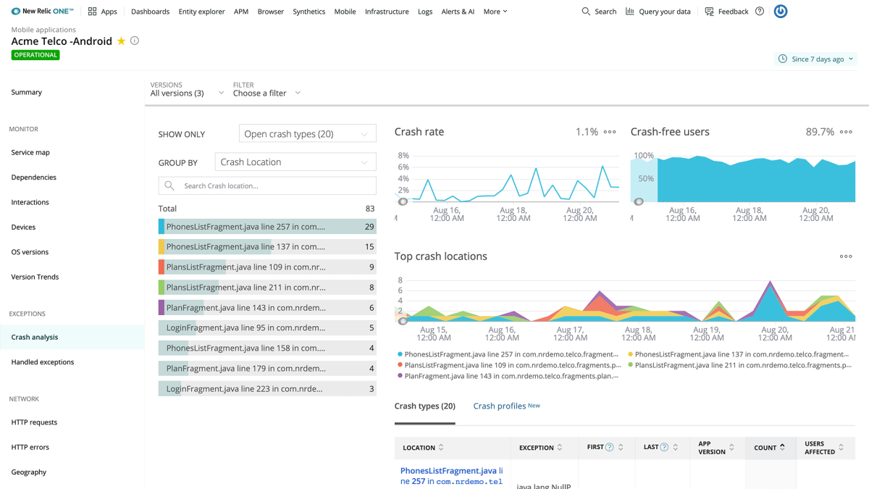Go to Infrastructure in top navigation
The height and width of the screenshot is (489, 869).
(387, 12)
